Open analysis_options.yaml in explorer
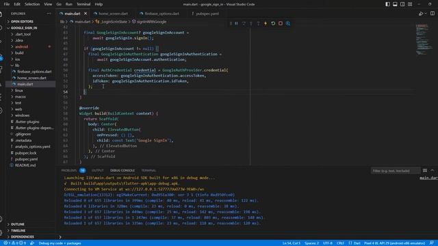This screenshot has width=438, height=246. [30, 146]
